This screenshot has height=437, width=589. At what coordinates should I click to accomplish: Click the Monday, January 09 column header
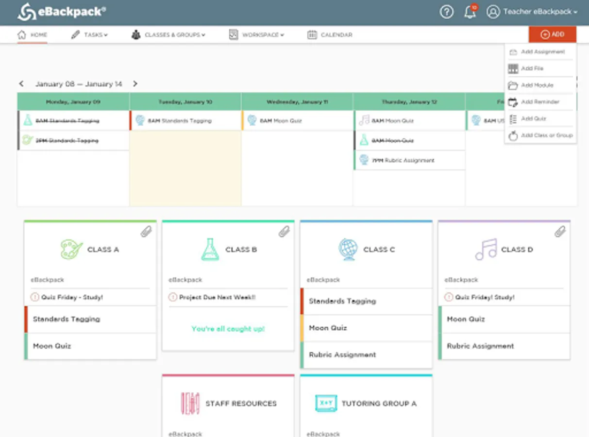tap(73, 102)
